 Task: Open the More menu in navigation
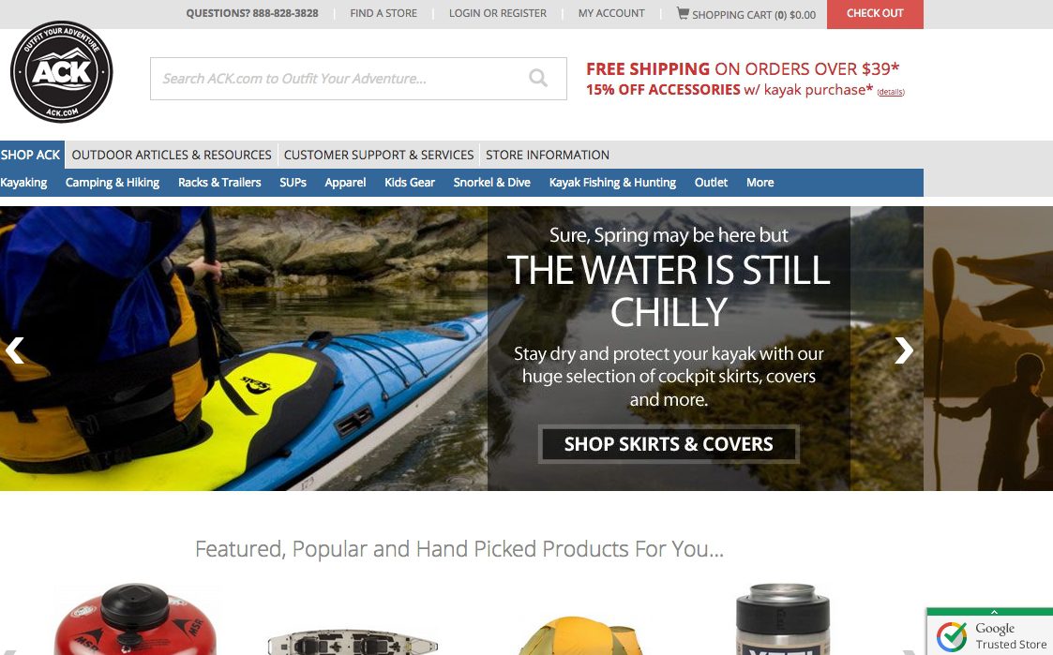coord(760,183)
